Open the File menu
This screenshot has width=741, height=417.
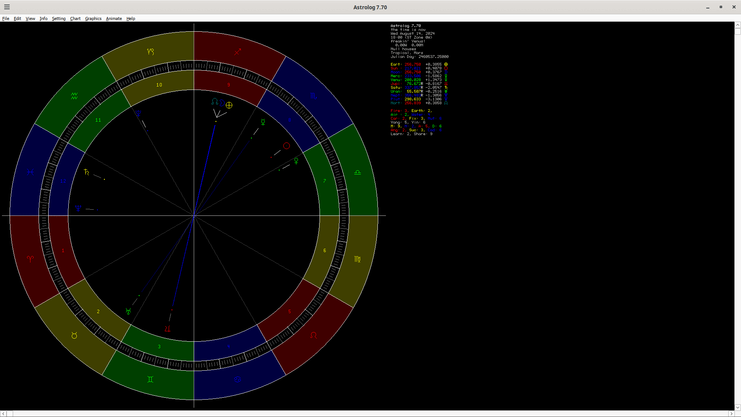(6, 19)
